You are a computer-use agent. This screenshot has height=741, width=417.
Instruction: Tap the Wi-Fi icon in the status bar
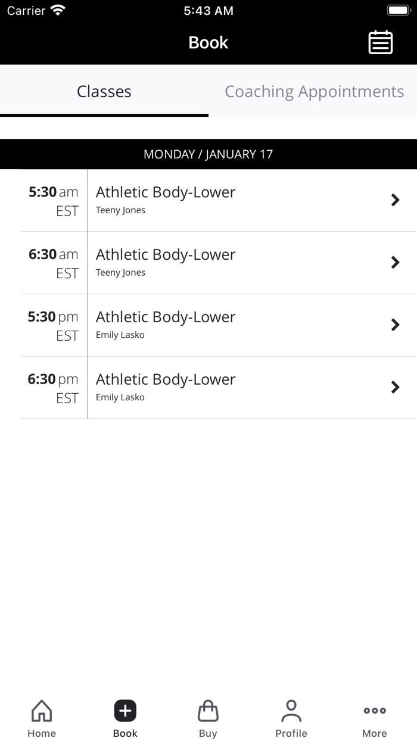[56, 10]
